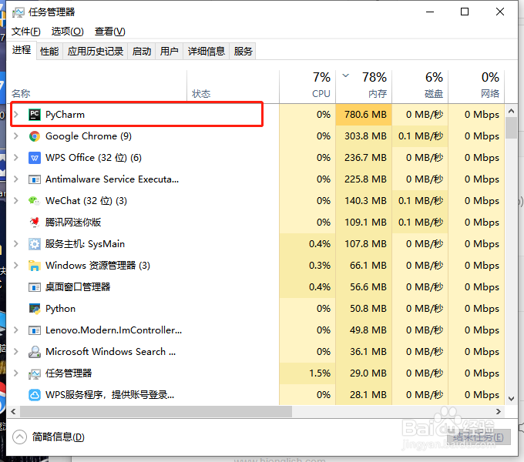Click the horizontal scrollbar thumb

156,412
